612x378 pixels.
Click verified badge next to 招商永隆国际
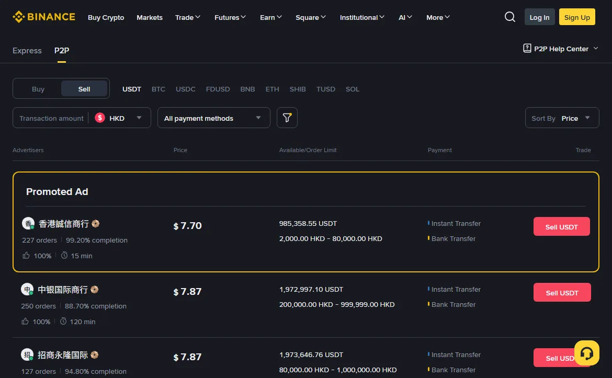pos(95,354)
